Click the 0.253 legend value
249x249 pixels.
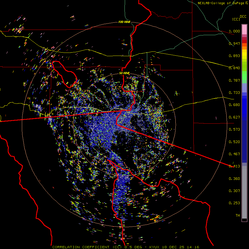pos(234,203)
